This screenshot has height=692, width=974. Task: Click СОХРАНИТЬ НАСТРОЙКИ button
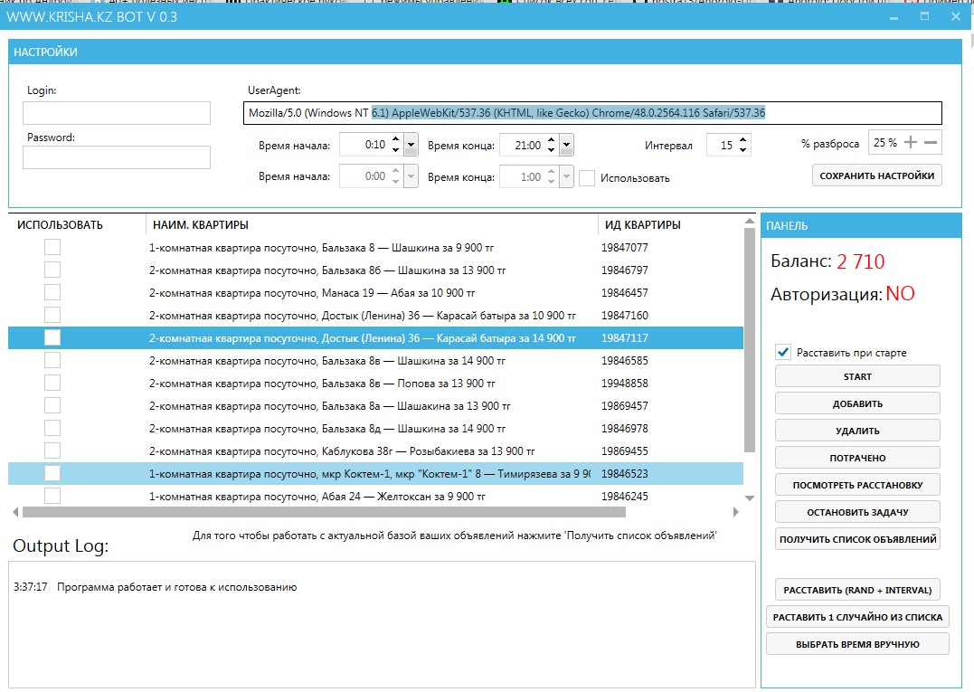point(876,175)
